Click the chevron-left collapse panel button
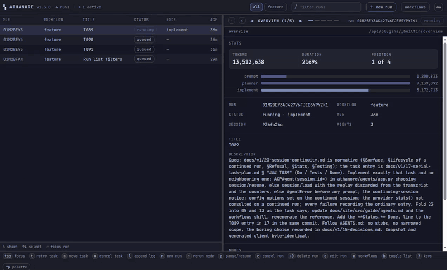The width and height of the screenshot is (447, 270). [x=242, y=21]
